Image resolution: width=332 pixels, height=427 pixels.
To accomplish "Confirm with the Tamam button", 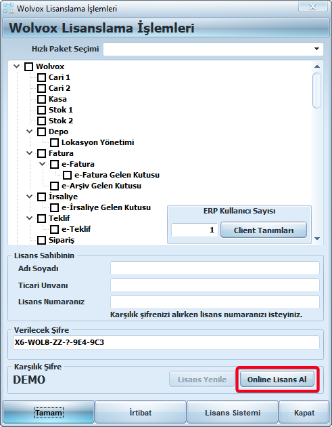I will tap(49, 413).
